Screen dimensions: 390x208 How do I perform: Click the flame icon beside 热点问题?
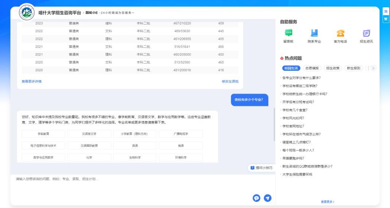(x=282, y=58)
